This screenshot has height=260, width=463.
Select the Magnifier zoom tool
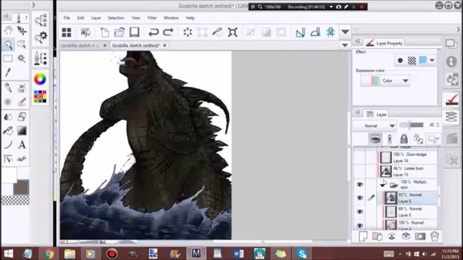[x=8, y=45]
